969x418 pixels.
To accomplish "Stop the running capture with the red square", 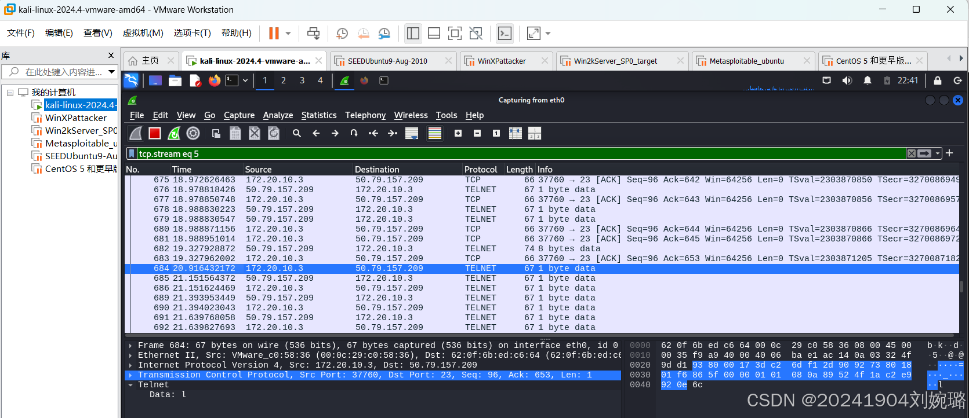I will [x=155, y=133].
